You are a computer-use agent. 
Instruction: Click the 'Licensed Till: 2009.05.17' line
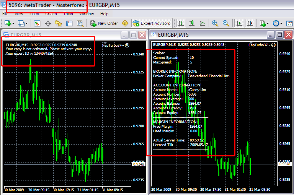click(x=181, y=145)
